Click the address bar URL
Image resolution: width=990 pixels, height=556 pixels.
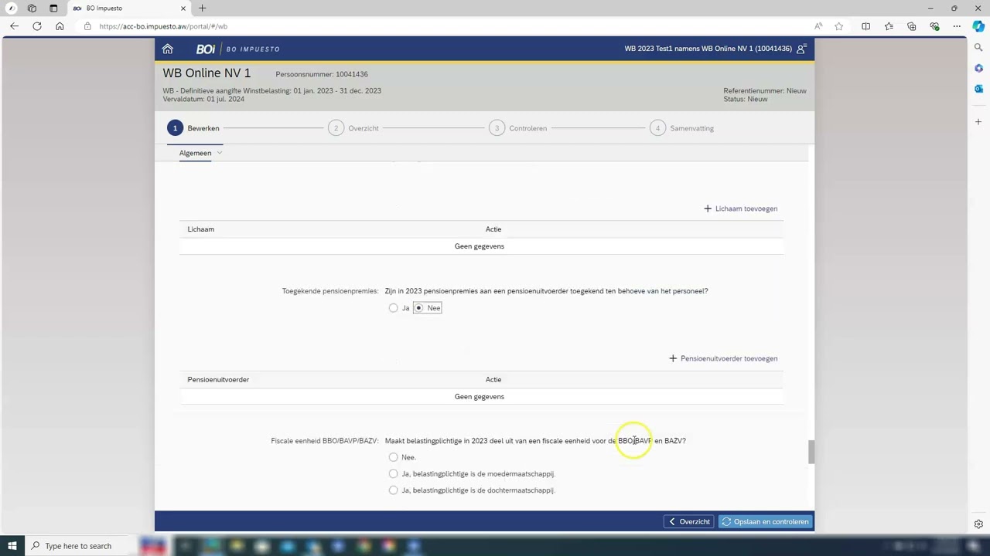pos(163,26)
